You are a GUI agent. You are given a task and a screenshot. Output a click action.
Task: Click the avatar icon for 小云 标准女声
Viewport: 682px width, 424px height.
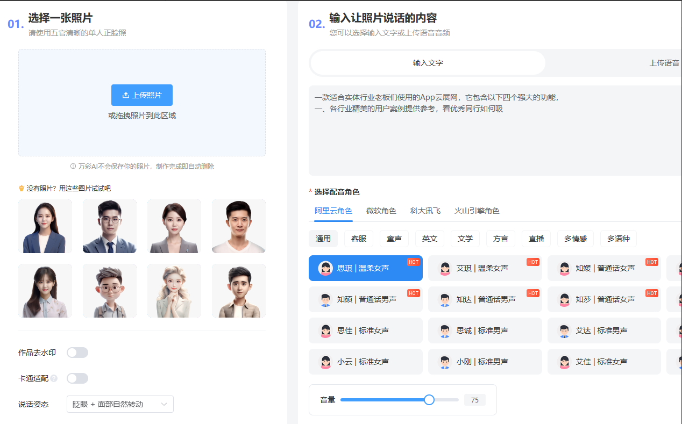(x=325, y=362)
